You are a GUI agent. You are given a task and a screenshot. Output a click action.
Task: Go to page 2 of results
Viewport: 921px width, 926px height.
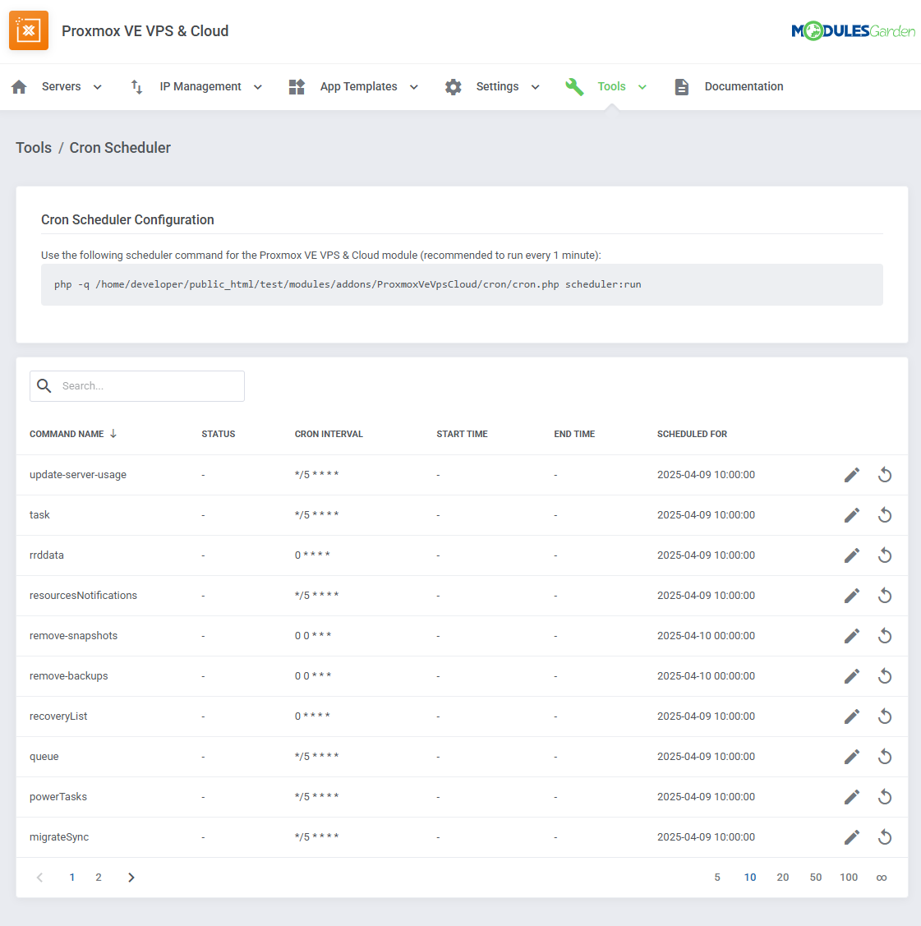[99, 878]
